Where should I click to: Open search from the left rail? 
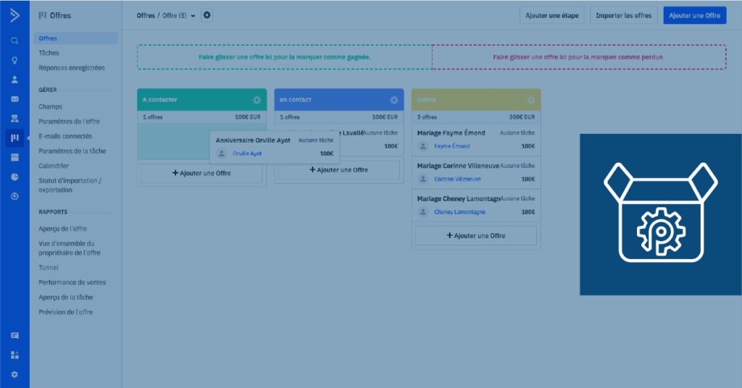[14, 41]
